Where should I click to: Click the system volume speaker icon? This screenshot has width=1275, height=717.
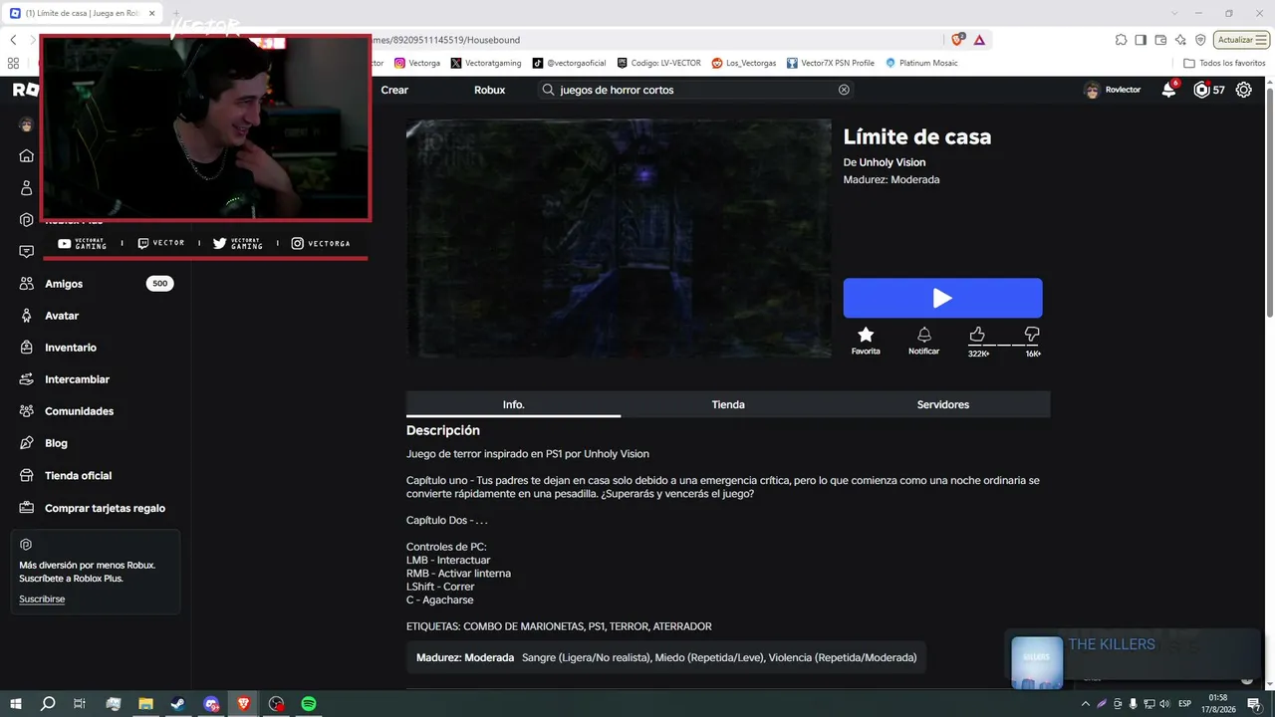1165,703
